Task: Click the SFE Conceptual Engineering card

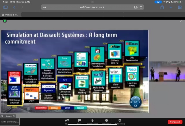Action: 65,86
